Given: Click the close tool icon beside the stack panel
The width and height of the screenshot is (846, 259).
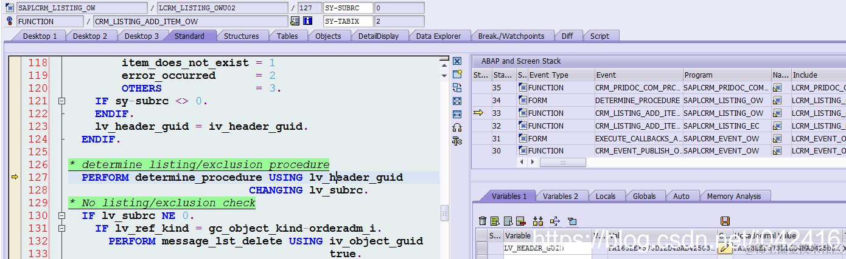Looking at the screenshot, I should (457, 61).
